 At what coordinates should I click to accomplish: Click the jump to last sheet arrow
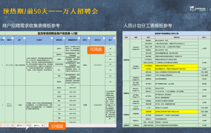point(8,126)
